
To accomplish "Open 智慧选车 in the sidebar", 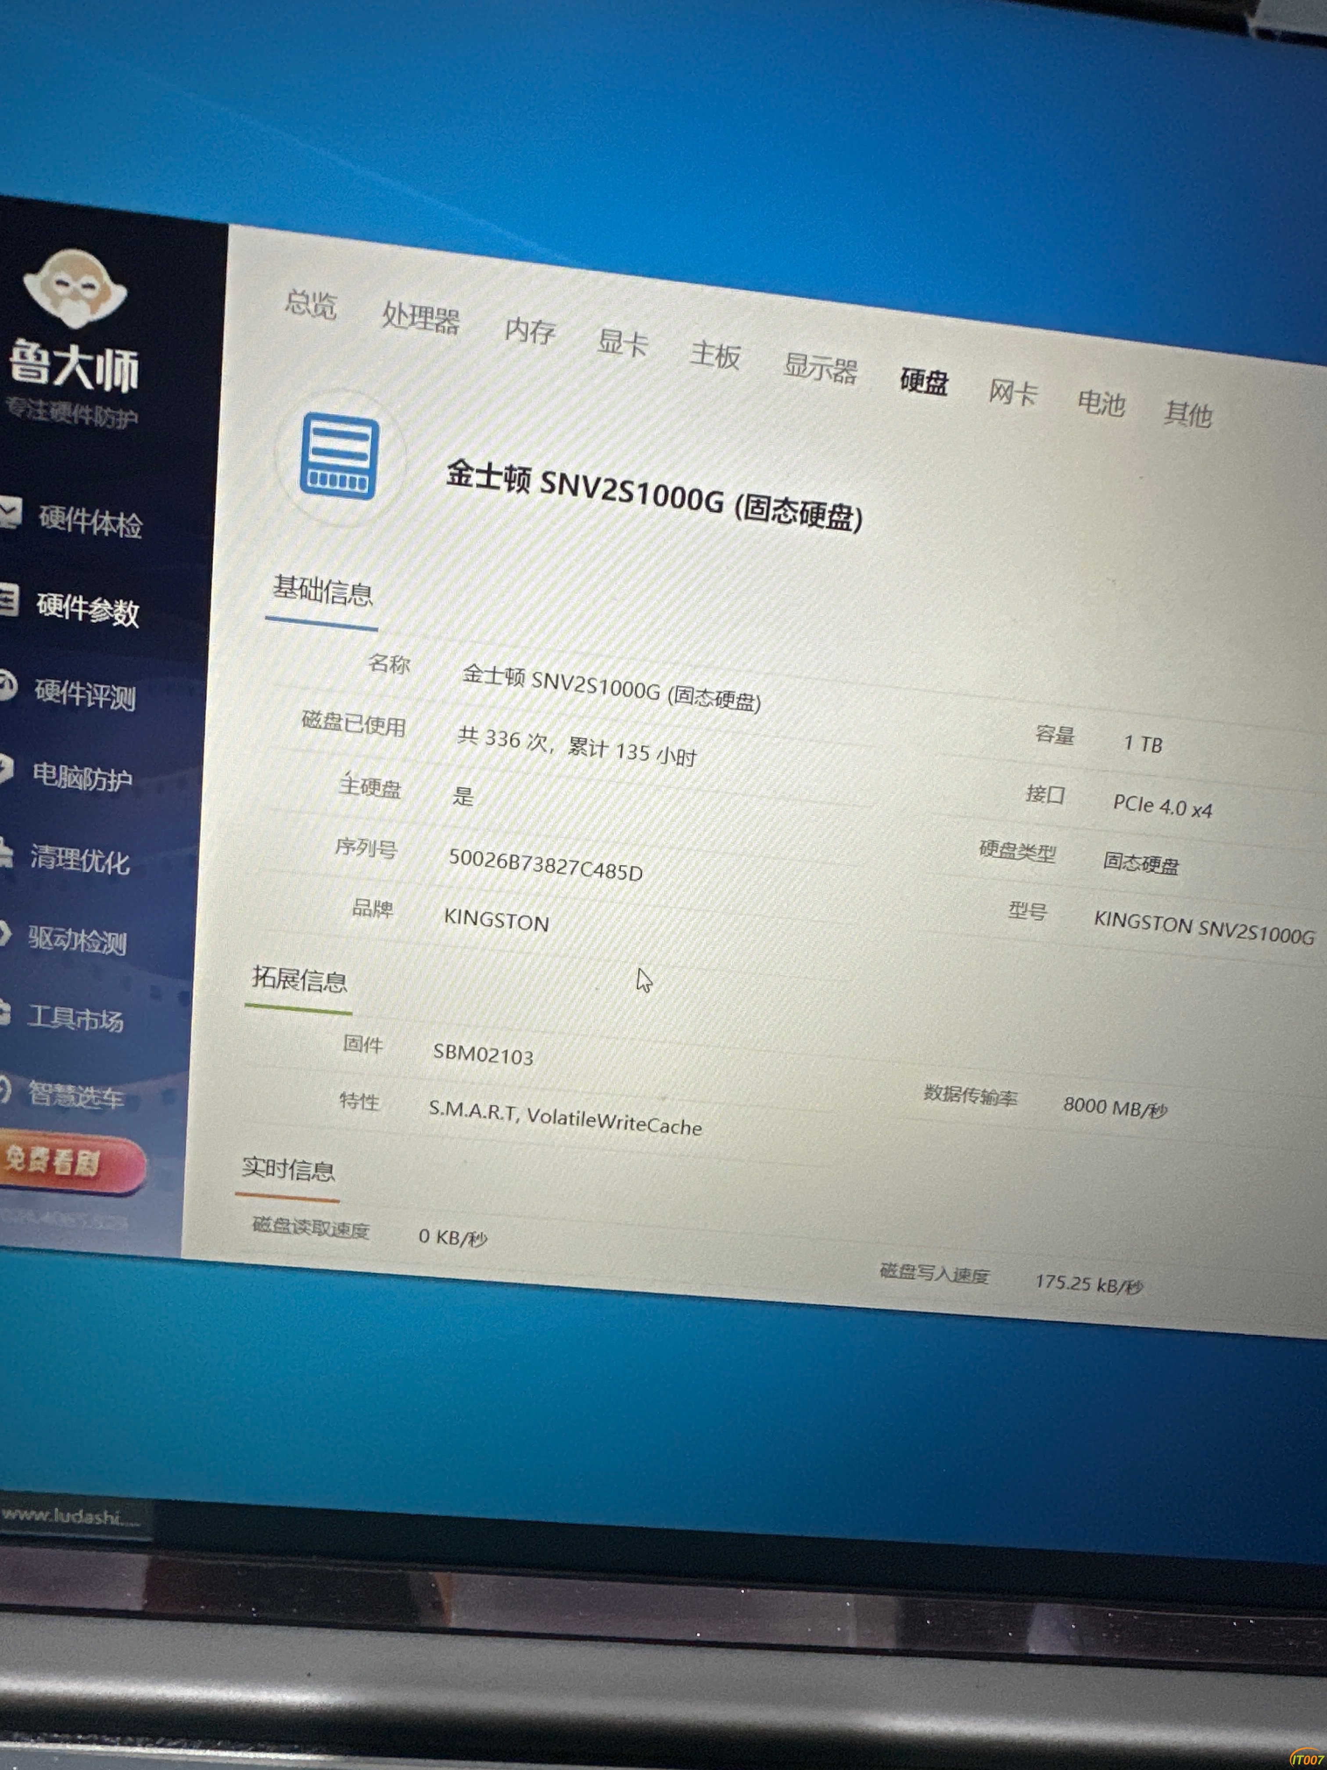I will (75, 1095).
